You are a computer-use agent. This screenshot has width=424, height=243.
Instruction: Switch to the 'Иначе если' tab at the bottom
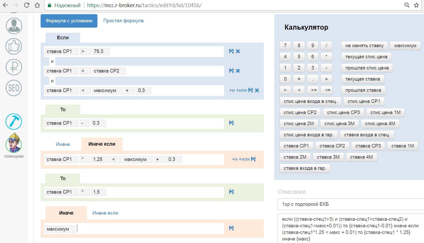point(105,213)
